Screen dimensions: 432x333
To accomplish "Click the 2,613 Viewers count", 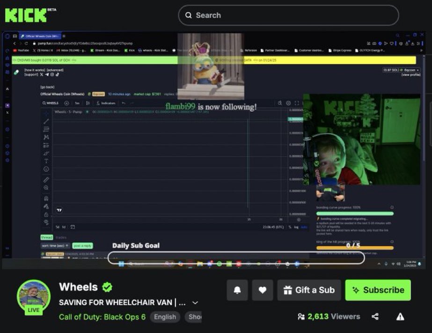I will click(x=329, y=317).
